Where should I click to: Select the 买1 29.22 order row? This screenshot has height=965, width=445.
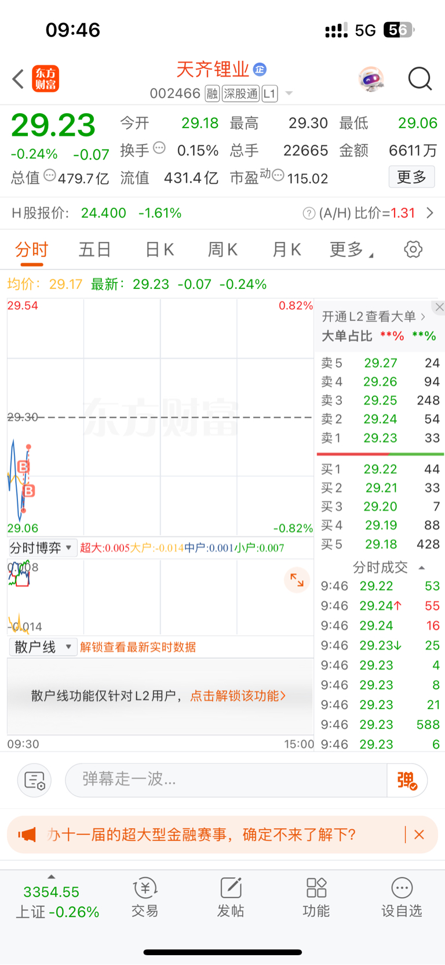(x=380, y=469)
